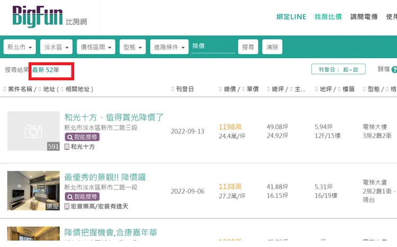
Task: Sort by 地坪 column
Action: pos(323,89)
